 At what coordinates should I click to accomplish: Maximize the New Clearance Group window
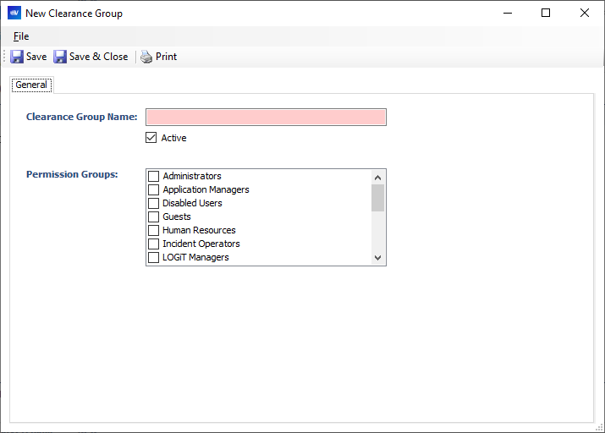[x=546, y=13]
